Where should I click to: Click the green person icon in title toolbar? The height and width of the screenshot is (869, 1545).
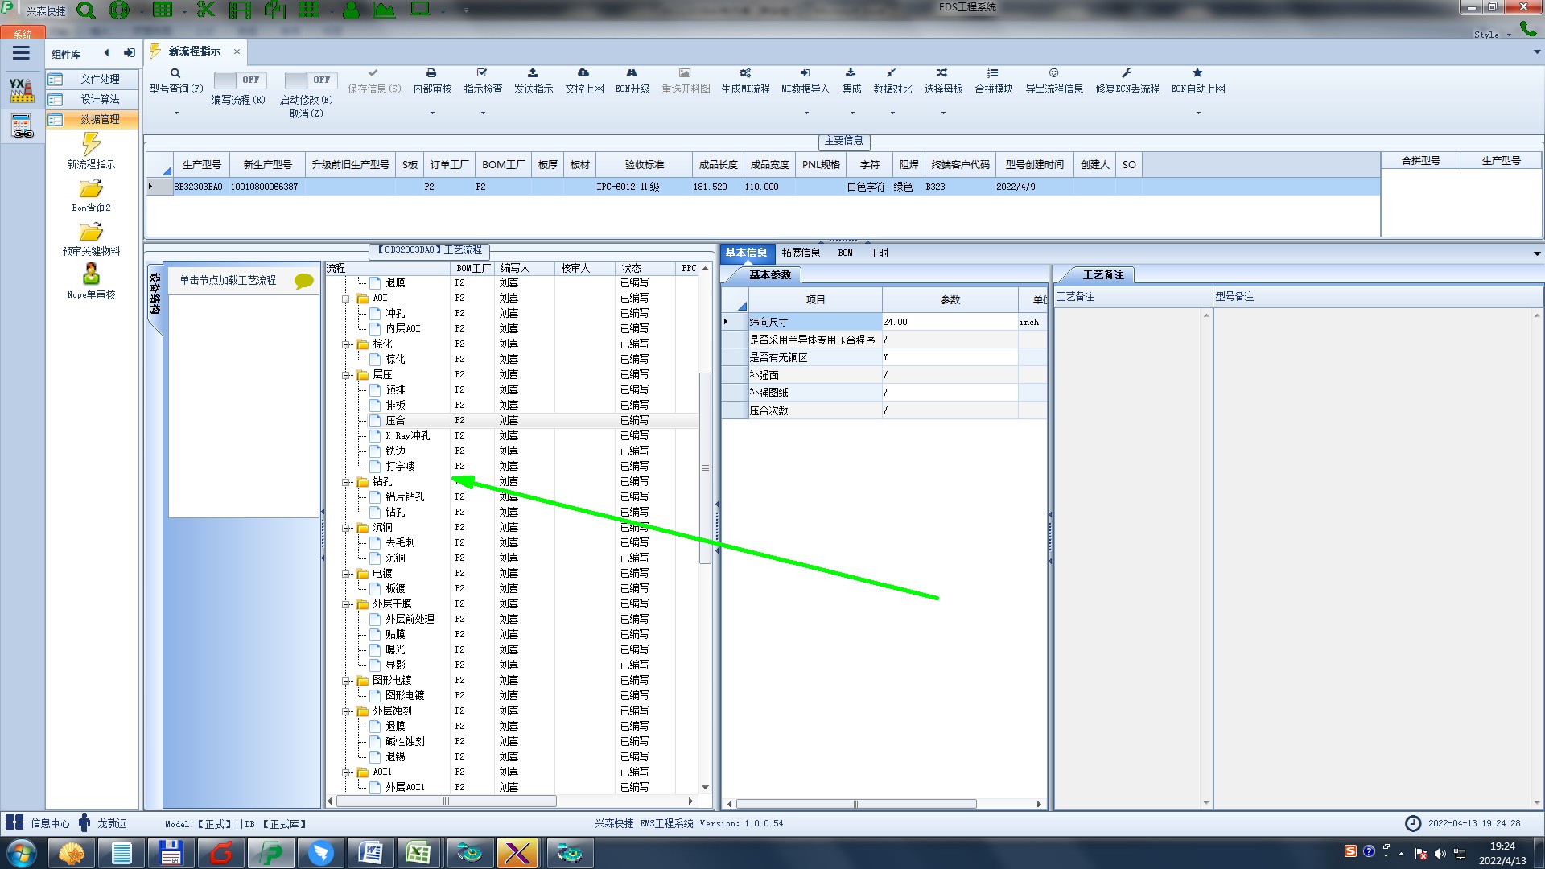pos(351,10)
